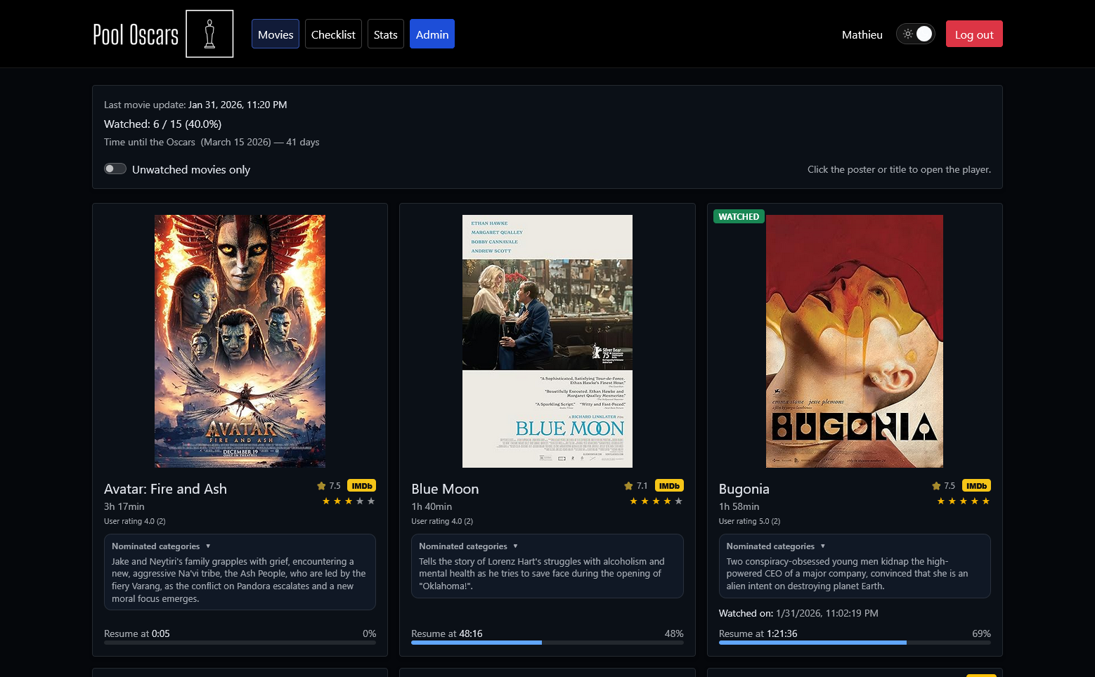Screen dimensions: 1095x677
Task: Toggle the light/dark theme switch
Action: [x=916, y=34]
